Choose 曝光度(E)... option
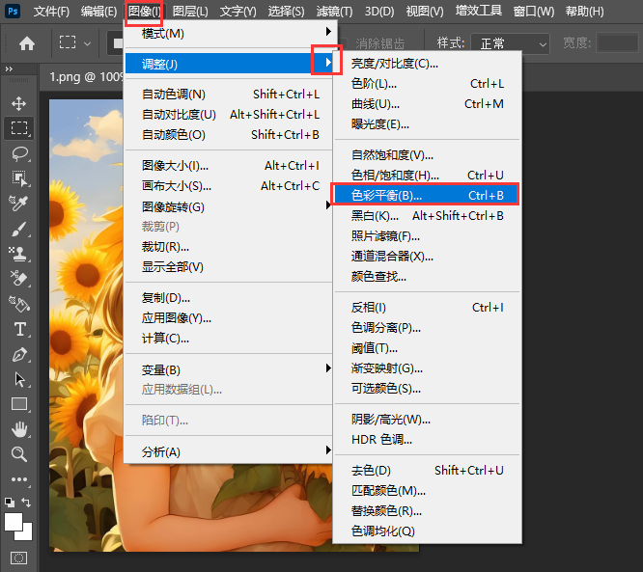This screenshot has height=572, width=643. tap(427, 124)
